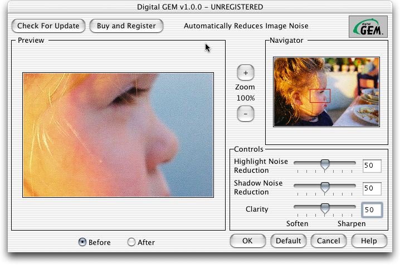Click the Navigator thumbnail image
This screenshot has width=400, height=265.
[x=326, y=92]
